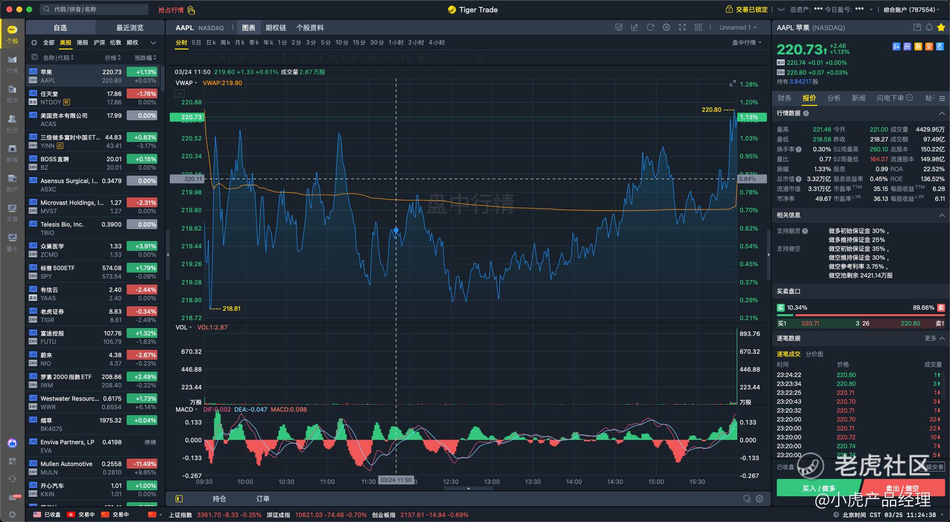
Task: Open the VOL indicator dropdown
Action: [x=184, y=327]
